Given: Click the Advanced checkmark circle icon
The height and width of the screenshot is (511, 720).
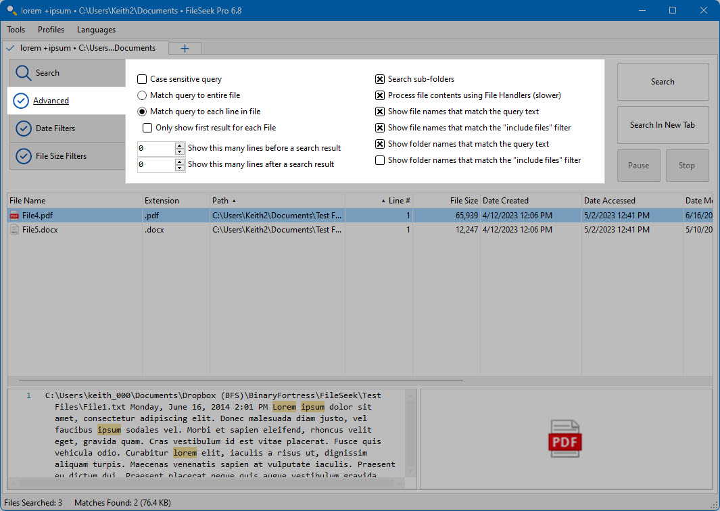Looking at the screenshot, I should (x=21, y=101).
